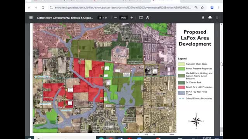Image resolution: width=248 pixels, height=139 pixels.
Task: Click the stcharlesil.gov address bar
Action: [x=123, y=8]
